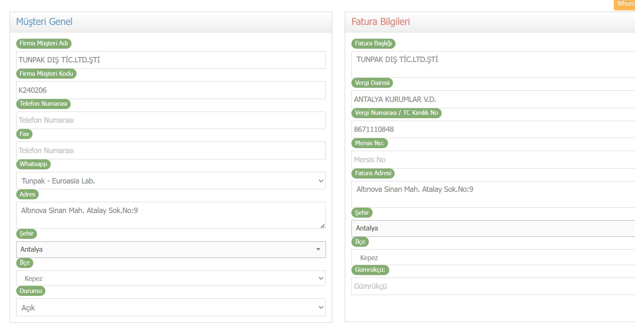Select the Fax number input field
This screenshot has height=325, width=635.
click(170, 150)
